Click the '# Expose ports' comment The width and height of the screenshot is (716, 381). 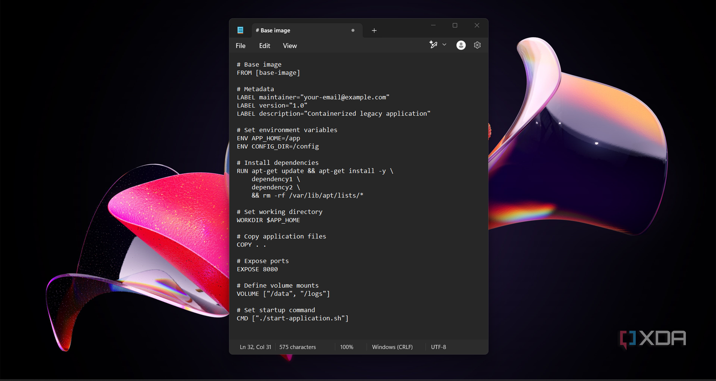263,261
